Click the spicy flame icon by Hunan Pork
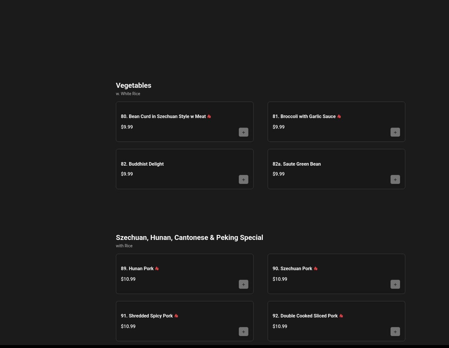 [157, 268]
